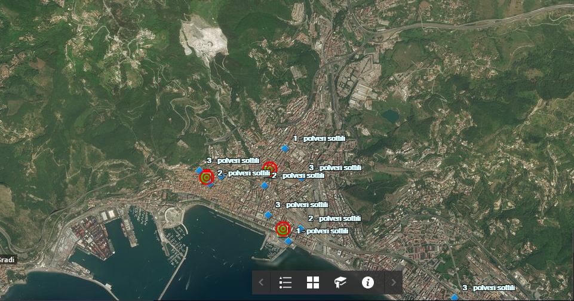Click the bottom-right "3 - polveri sottili" label

[x=488, y=288]
